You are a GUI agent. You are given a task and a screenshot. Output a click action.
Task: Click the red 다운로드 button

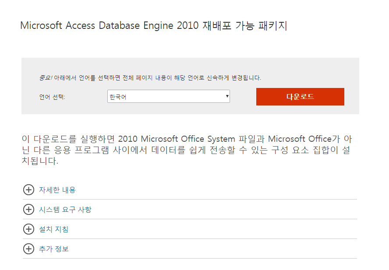[x=300, y=97]
